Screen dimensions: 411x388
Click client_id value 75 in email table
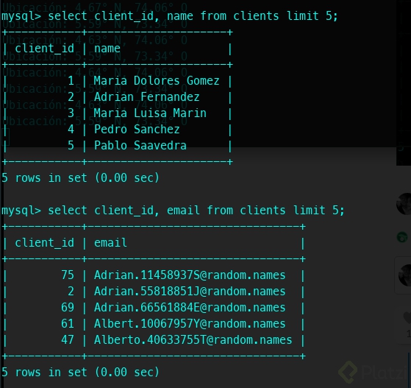click(x=68, y=275)
